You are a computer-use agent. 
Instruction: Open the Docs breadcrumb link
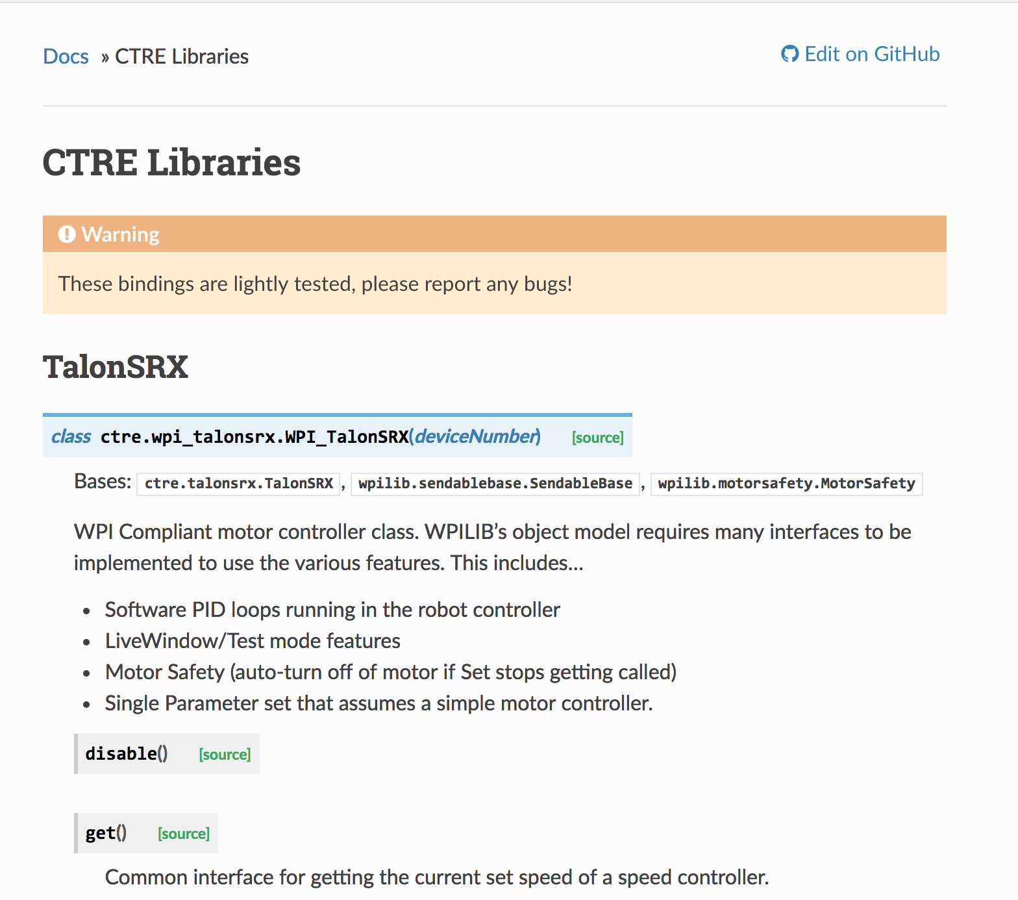point(66,56)
